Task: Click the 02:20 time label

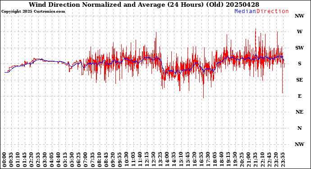Action: pyautogui.click(x=32, y=160)
